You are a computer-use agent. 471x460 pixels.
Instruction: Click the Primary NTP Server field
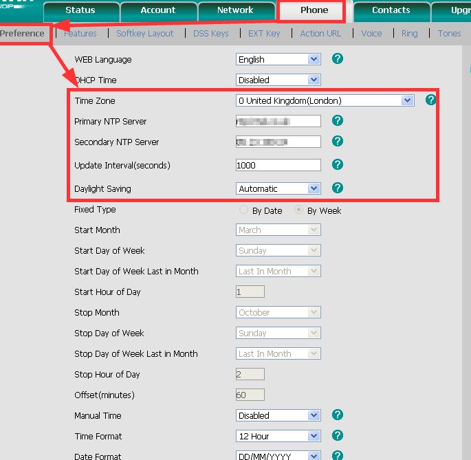[278, 121]
